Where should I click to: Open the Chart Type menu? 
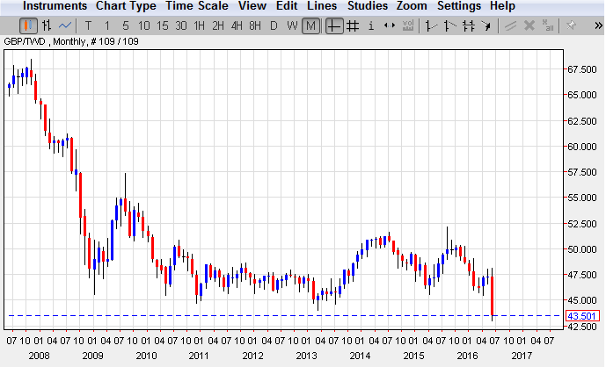pyautogui.click(x=126, y=6)
